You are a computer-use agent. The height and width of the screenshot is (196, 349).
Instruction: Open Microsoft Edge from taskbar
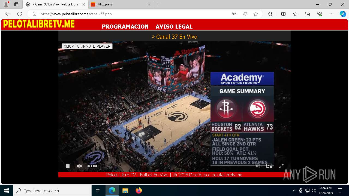112,191
